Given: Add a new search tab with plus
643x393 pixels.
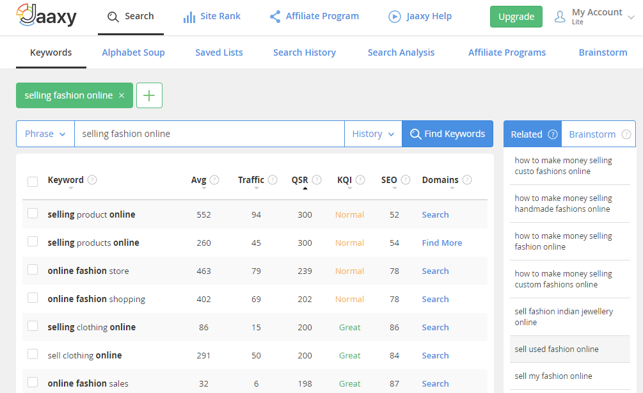Looking at the screenshot, I should pyautogui.click(x=149, y=95).
